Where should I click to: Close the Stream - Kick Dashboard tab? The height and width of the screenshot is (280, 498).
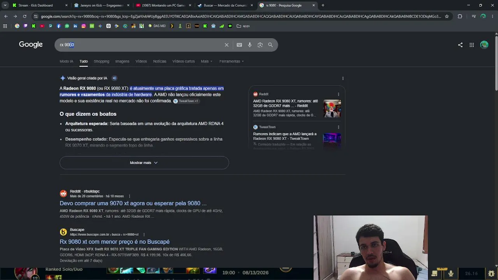(66, 5)
